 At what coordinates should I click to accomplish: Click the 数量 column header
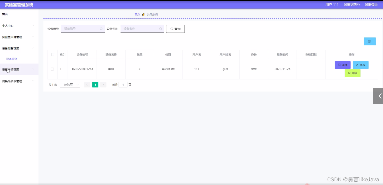[x=140, y=54]
